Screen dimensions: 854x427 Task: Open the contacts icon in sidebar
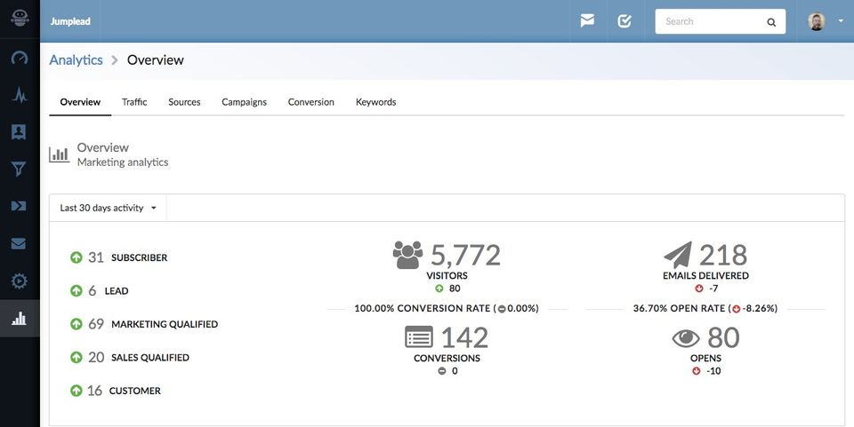(20, 132)
